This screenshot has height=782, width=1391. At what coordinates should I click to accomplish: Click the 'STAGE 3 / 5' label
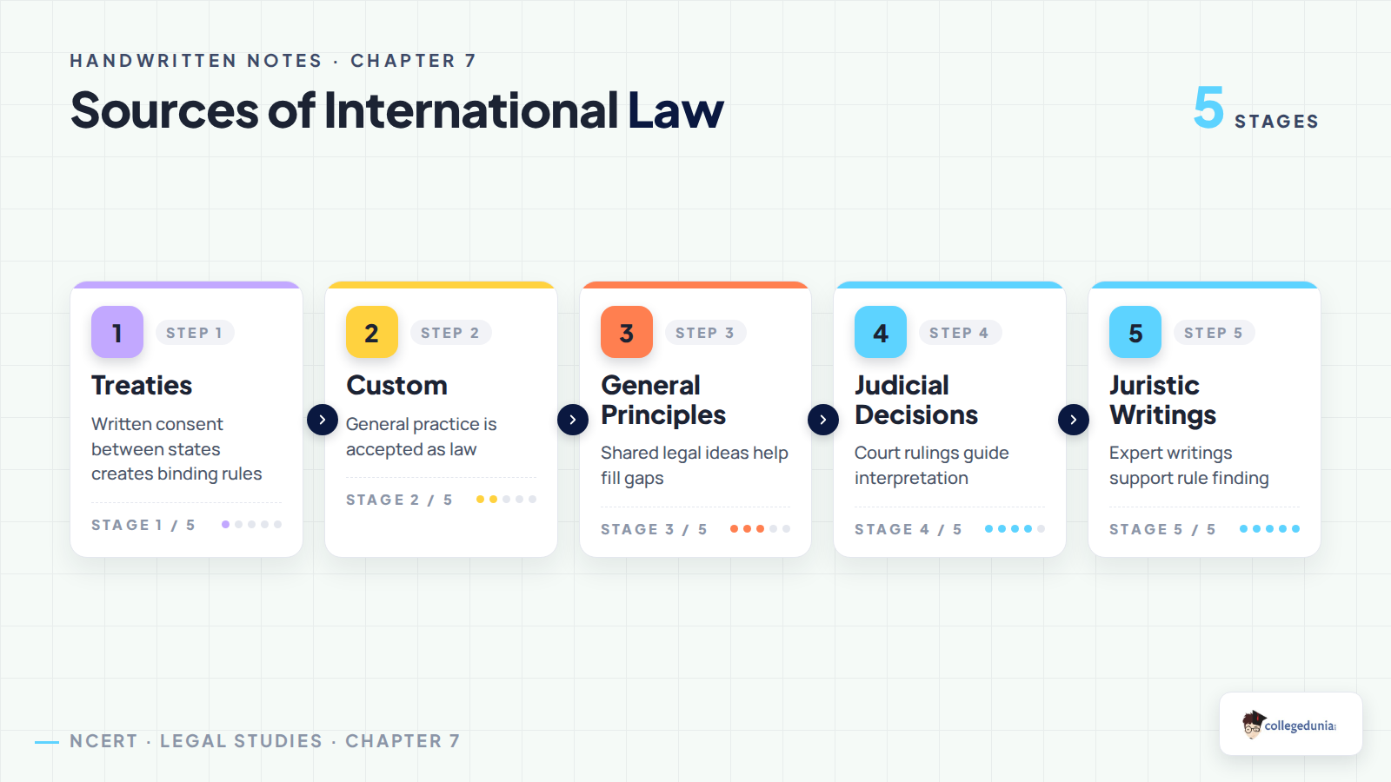tap(654, 529)
